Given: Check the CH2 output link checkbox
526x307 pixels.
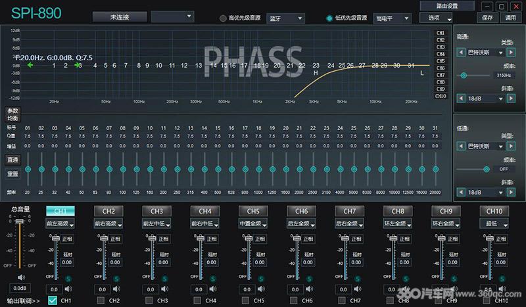Looking at the screenshot, I should click(x=101, y=300).
